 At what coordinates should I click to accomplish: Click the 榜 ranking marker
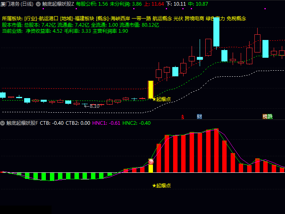[265, 117]
